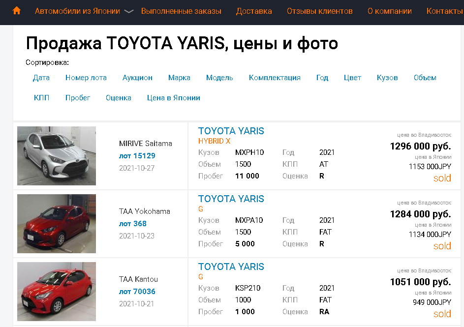Screen dimensions: 464x327
Task: Sort listings by Пробег
Action: coord(78,98)
